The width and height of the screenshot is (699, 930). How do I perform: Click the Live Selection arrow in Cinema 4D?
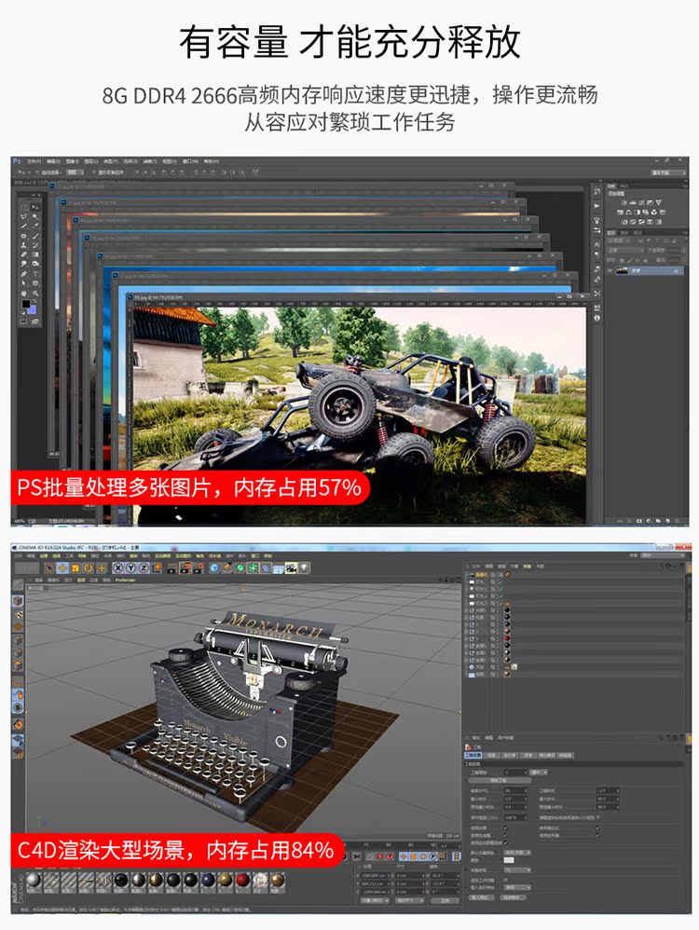(49, 568)
